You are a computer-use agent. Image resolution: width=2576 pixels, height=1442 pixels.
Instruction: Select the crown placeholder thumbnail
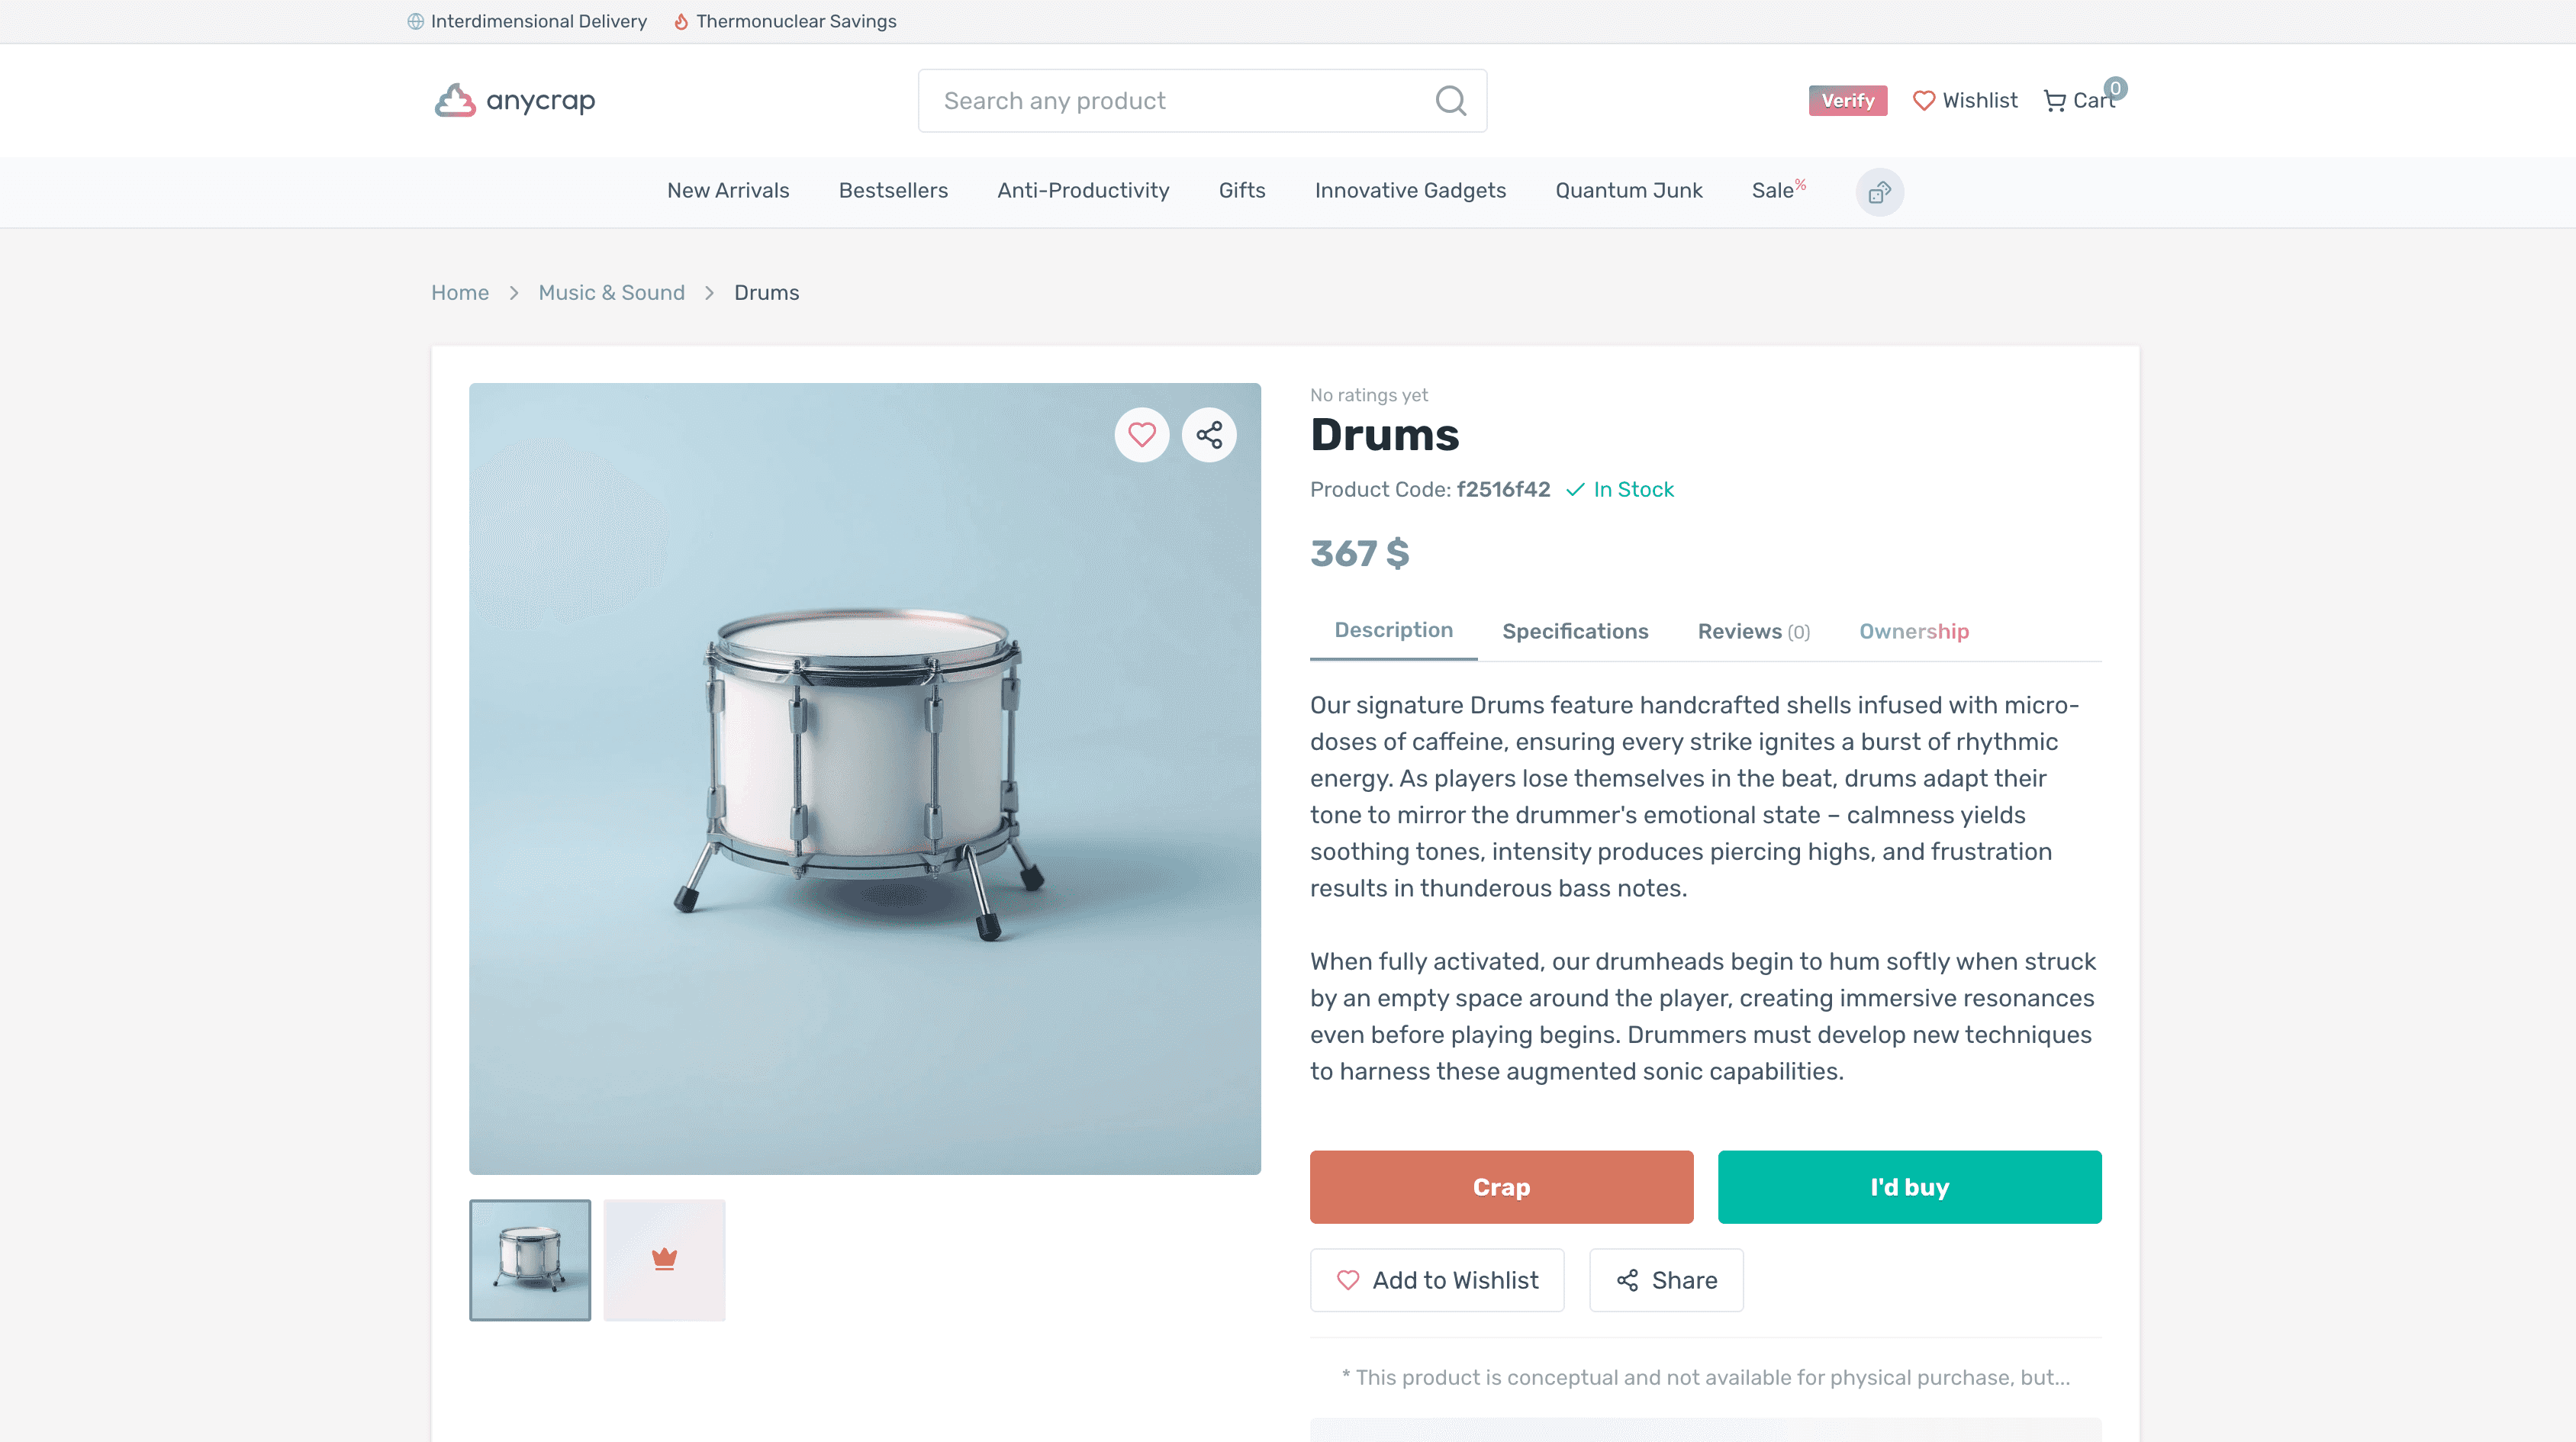pos(664,1259)
